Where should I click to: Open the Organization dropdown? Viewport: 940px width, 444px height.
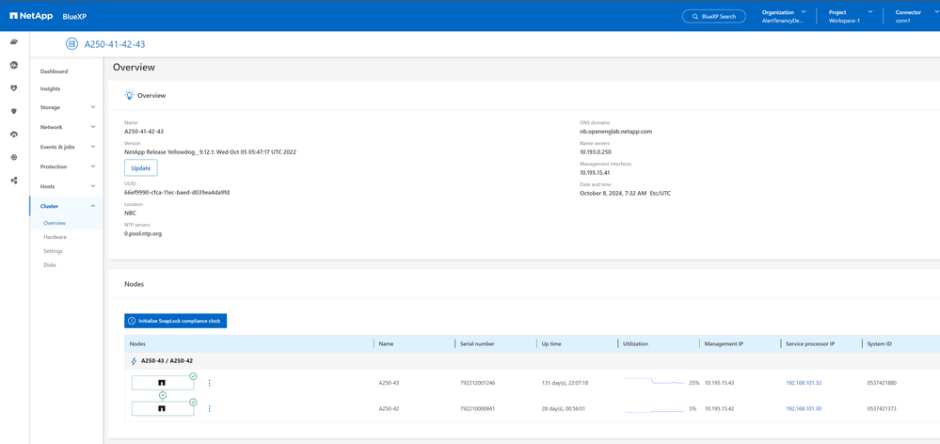[784, 16]
